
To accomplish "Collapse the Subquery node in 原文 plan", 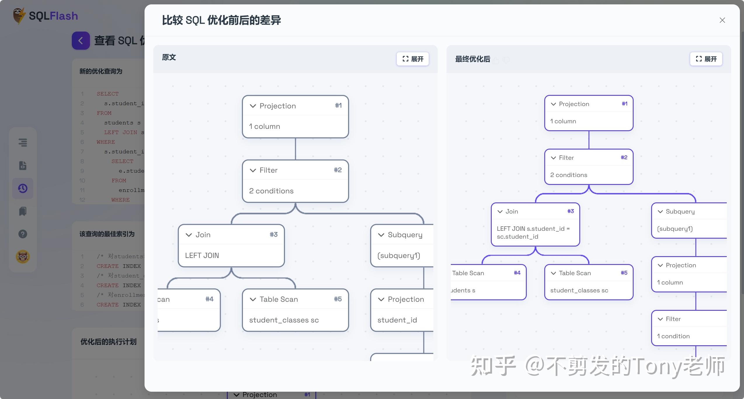I will [x=381, y=235].
